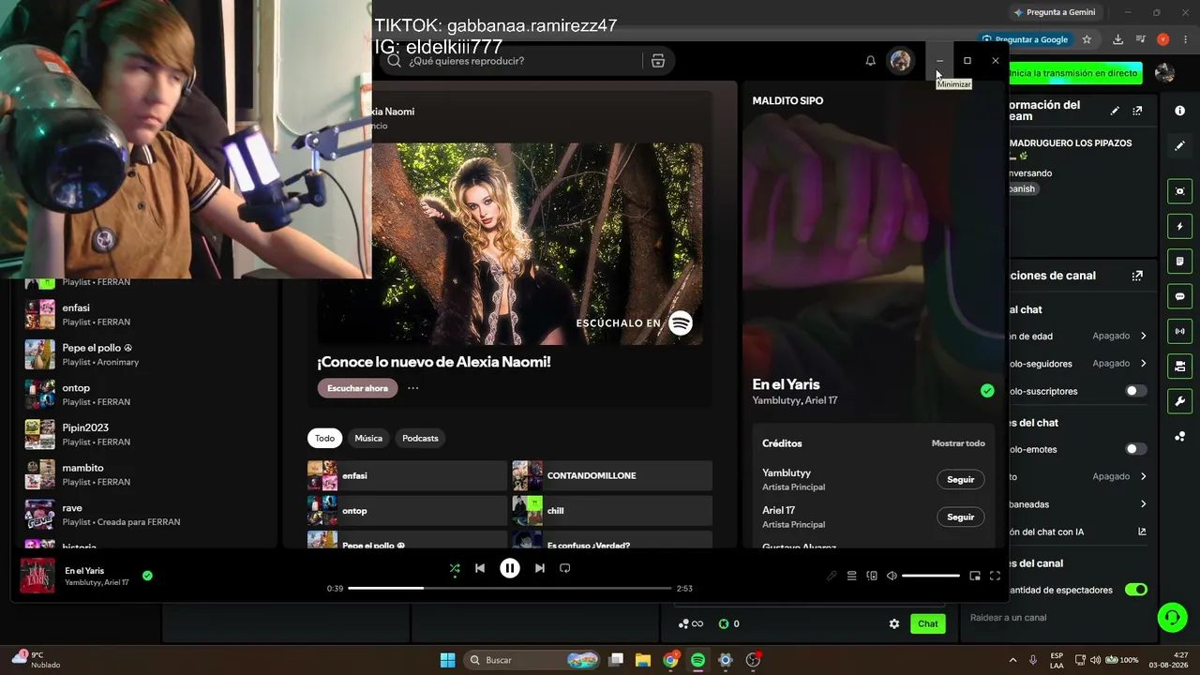Expand solo-seguidores setting chevron
This screenshot has width=1200, height=675.
tap(1144, 363)
